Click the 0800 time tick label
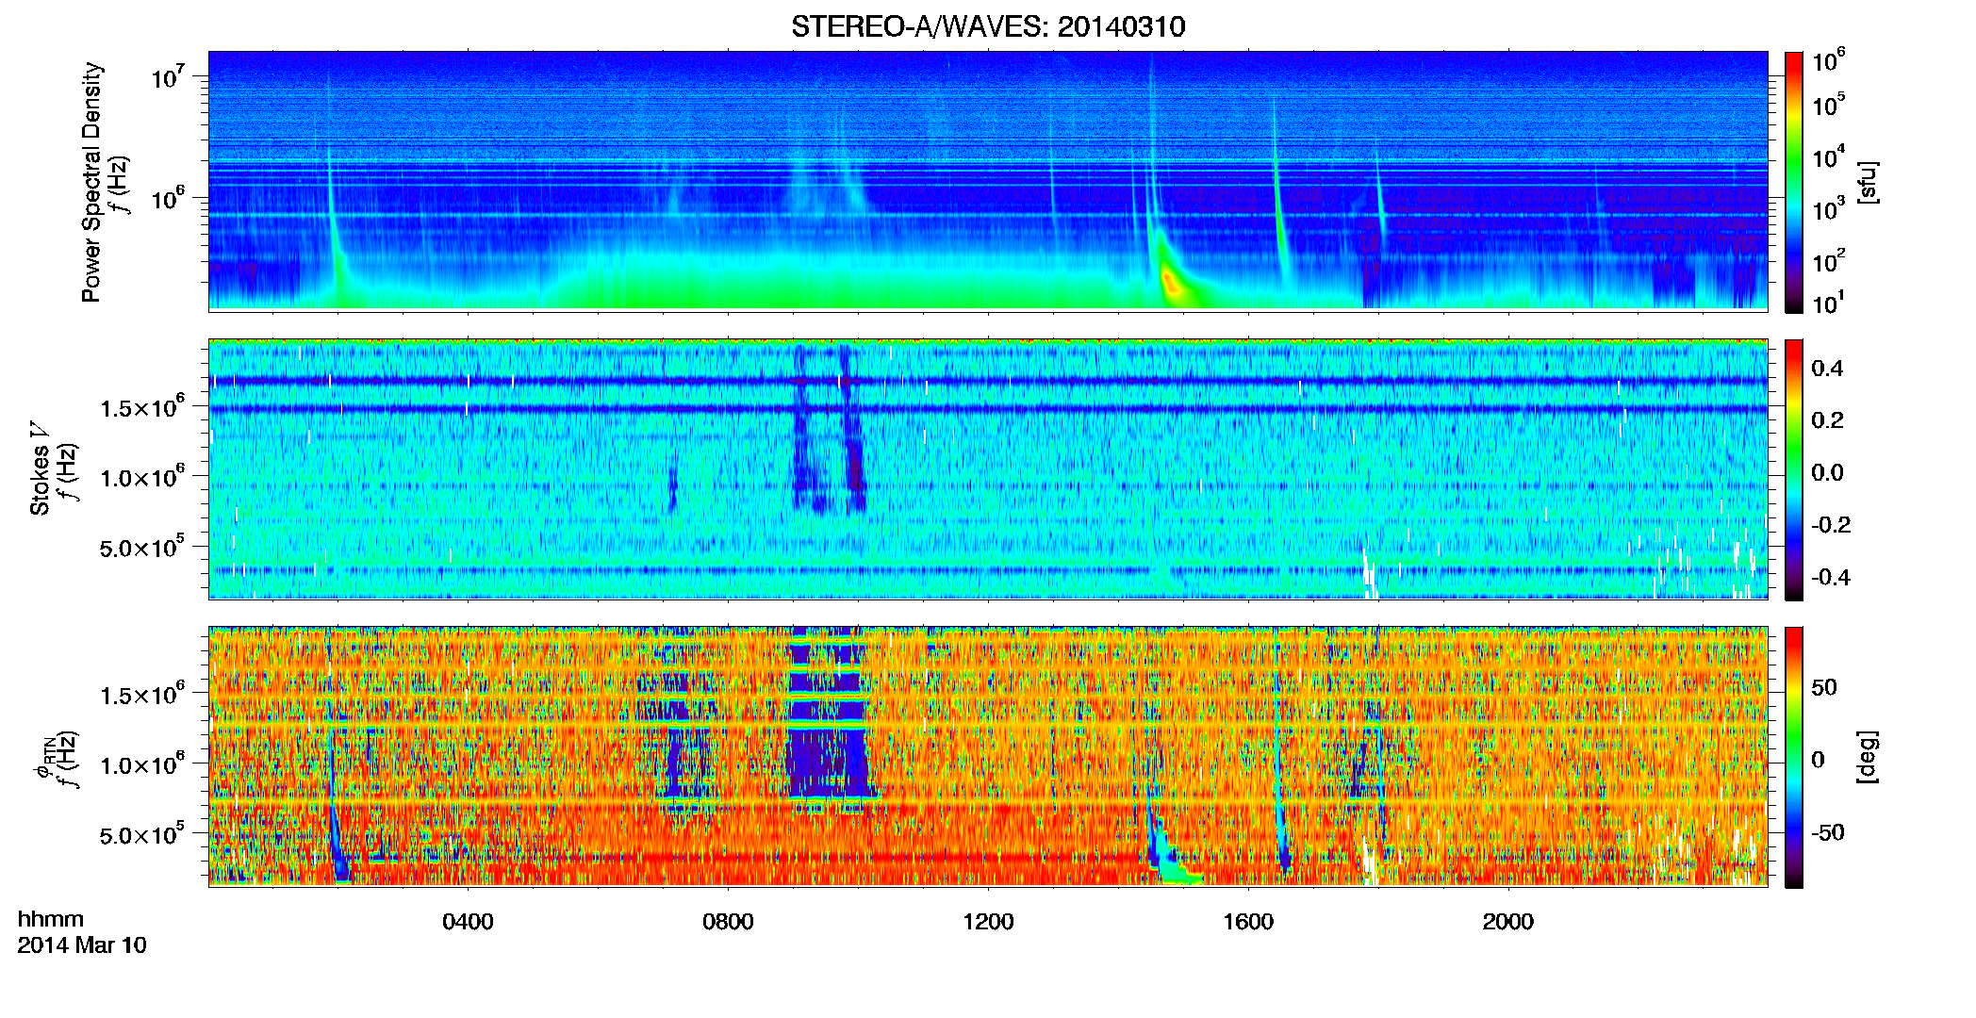 click(728, 922)
